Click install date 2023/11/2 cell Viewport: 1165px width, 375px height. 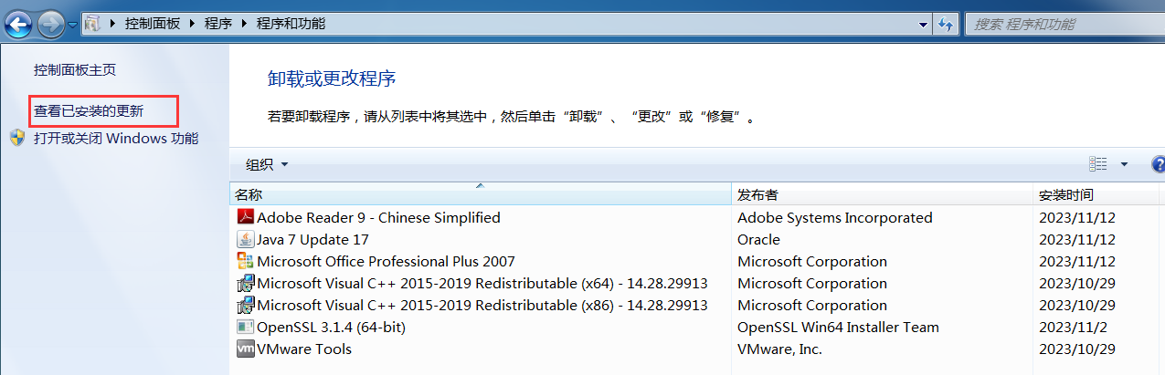coord(1074,327)
